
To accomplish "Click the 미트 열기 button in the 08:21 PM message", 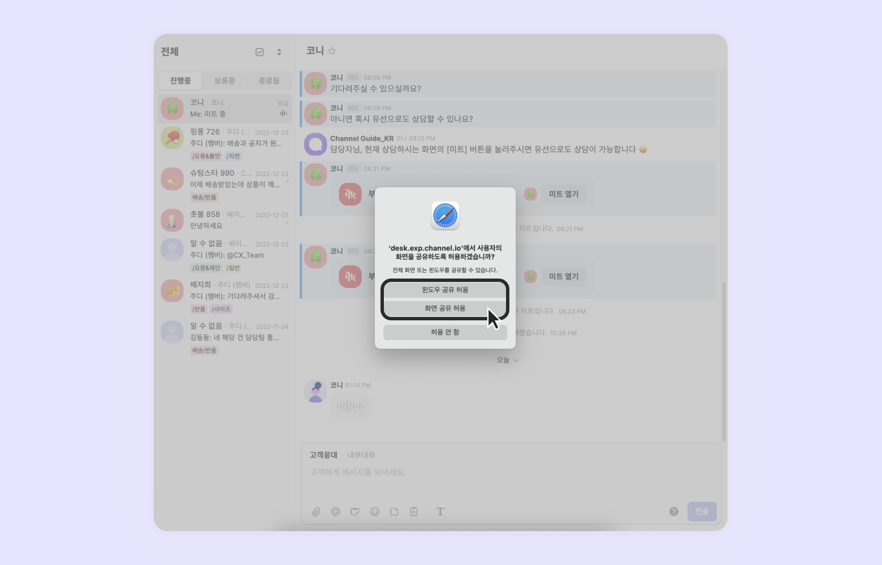I will (564, 194).
